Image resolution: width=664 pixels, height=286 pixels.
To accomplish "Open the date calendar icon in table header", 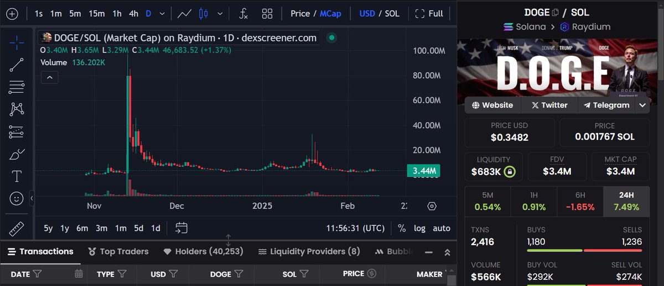I will click(79, 273).
